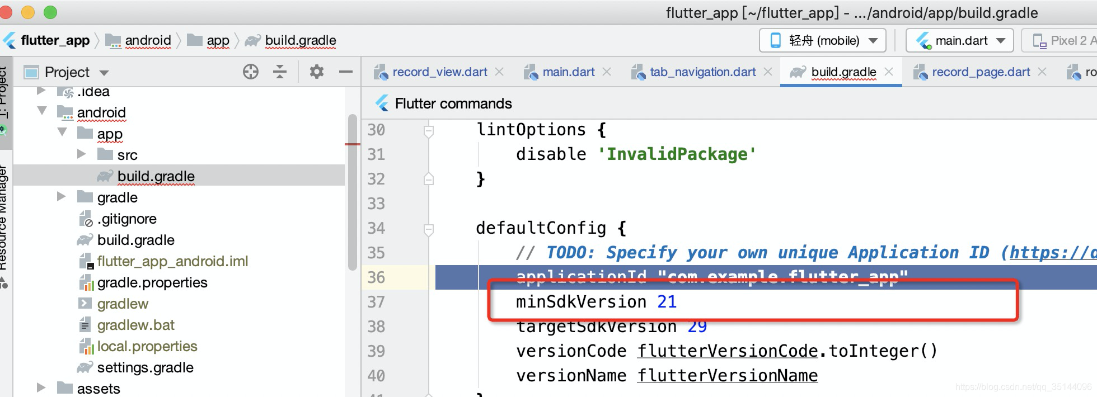Click fold end marker at line 32
This screenshot has width=1097, height=397.
(x=429, y=179)
